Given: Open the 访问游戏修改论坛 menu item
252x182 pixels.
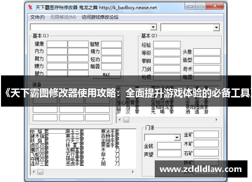Looking at the screenshot, I should pyautogui.click(x=100, y=17).
